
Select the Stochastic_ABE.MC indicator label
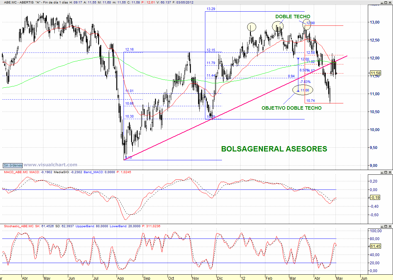19,226
